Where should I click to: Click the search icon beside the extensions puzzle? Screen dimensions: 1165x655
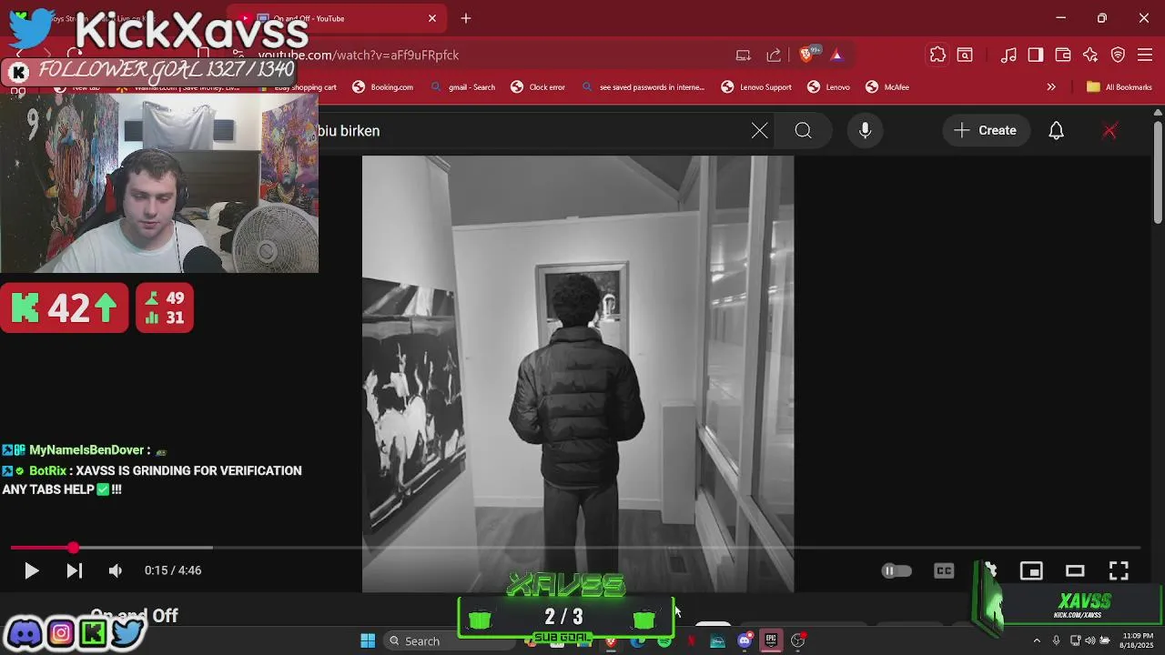[965, 55]
